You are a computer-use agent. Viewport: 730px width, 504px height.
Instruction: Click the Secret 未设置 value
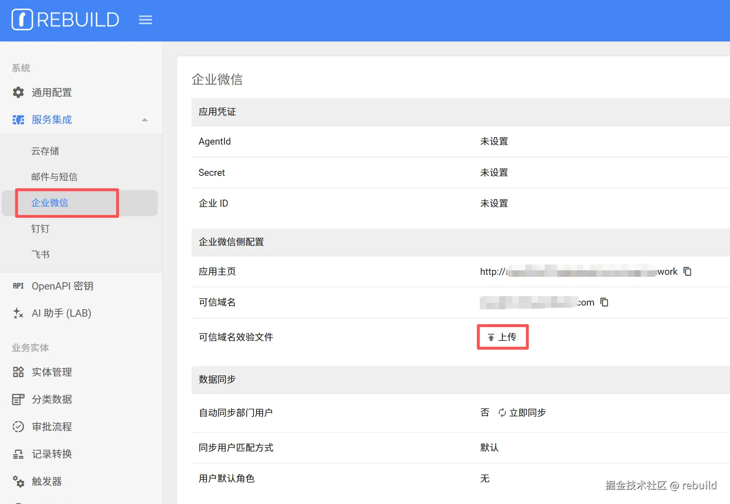coord(494,173)
